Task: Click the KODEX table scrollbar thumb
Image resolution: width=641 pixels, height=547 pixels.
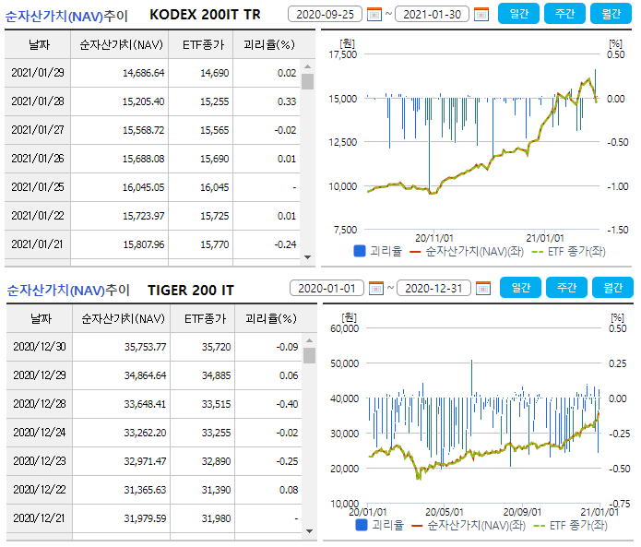Action: (307, 81)
